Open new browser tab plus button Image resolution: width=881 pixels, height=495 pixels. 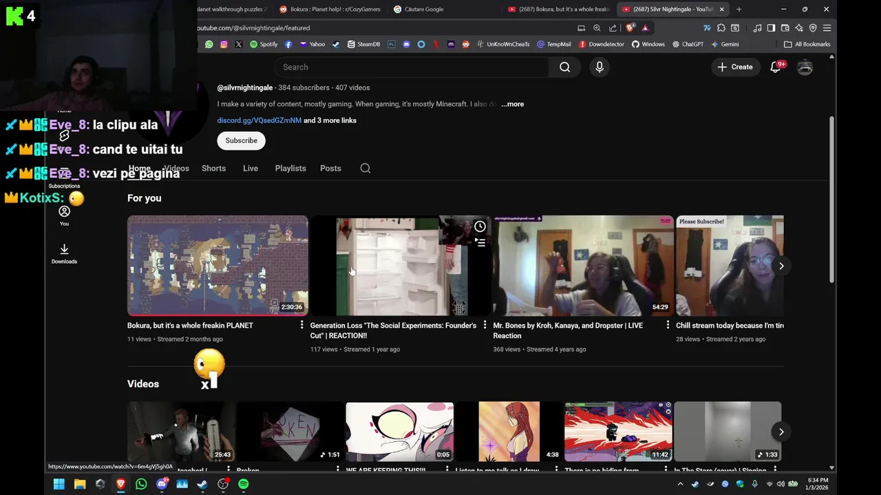739,9
